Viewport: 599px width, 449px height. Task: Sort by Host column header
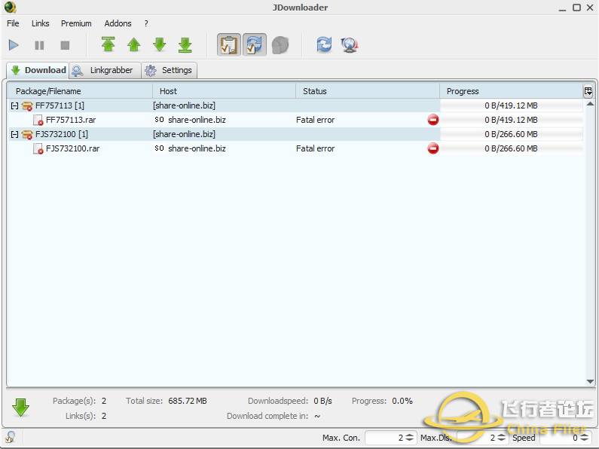coord(225,91)
